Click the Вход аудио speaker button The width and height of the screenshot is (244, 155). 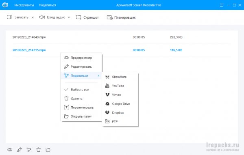pyautogui.click(x=52, y=17)
